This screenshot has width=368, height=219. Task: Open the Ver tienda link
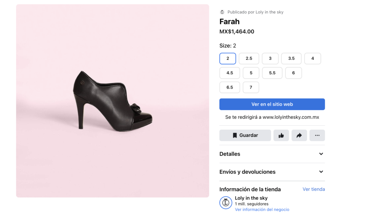[x=313, y=189]
